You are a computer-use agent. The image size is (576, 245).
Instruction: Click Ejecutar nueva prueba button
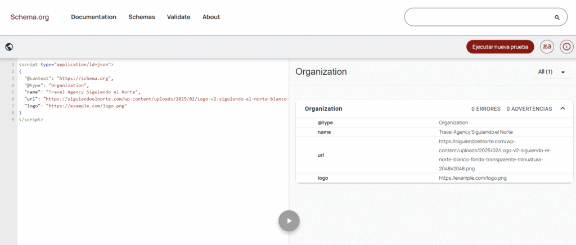pyautogui.click(x=500, y=47)
